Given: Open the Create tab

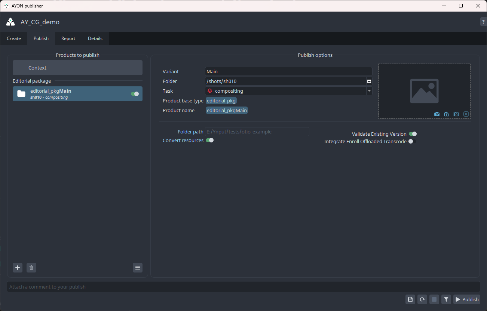Looking at the screenshot, I should (14, 39).
